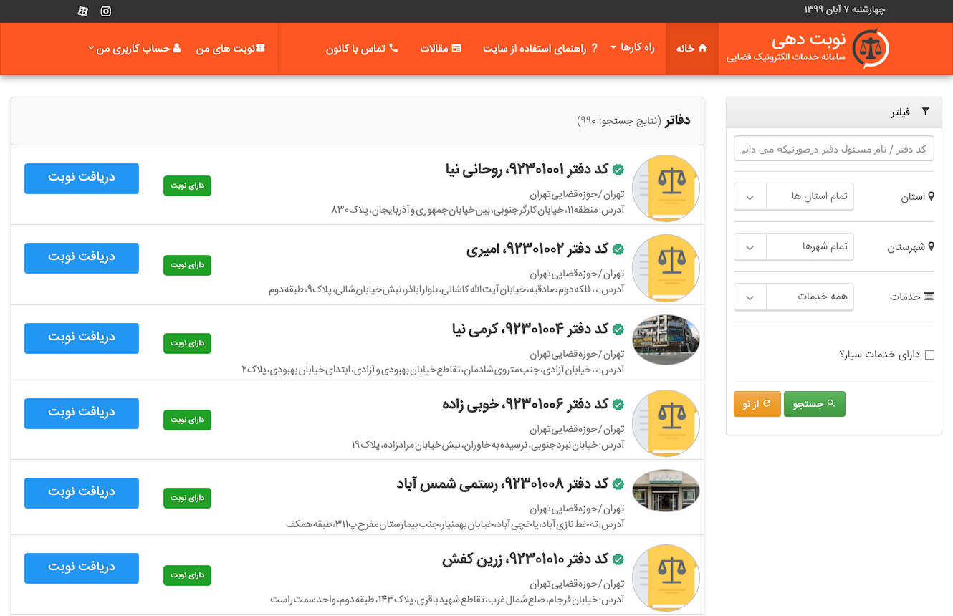Open the province (استان) dropdown
This screenshot has height=616, width=953.
pos(794,196)
